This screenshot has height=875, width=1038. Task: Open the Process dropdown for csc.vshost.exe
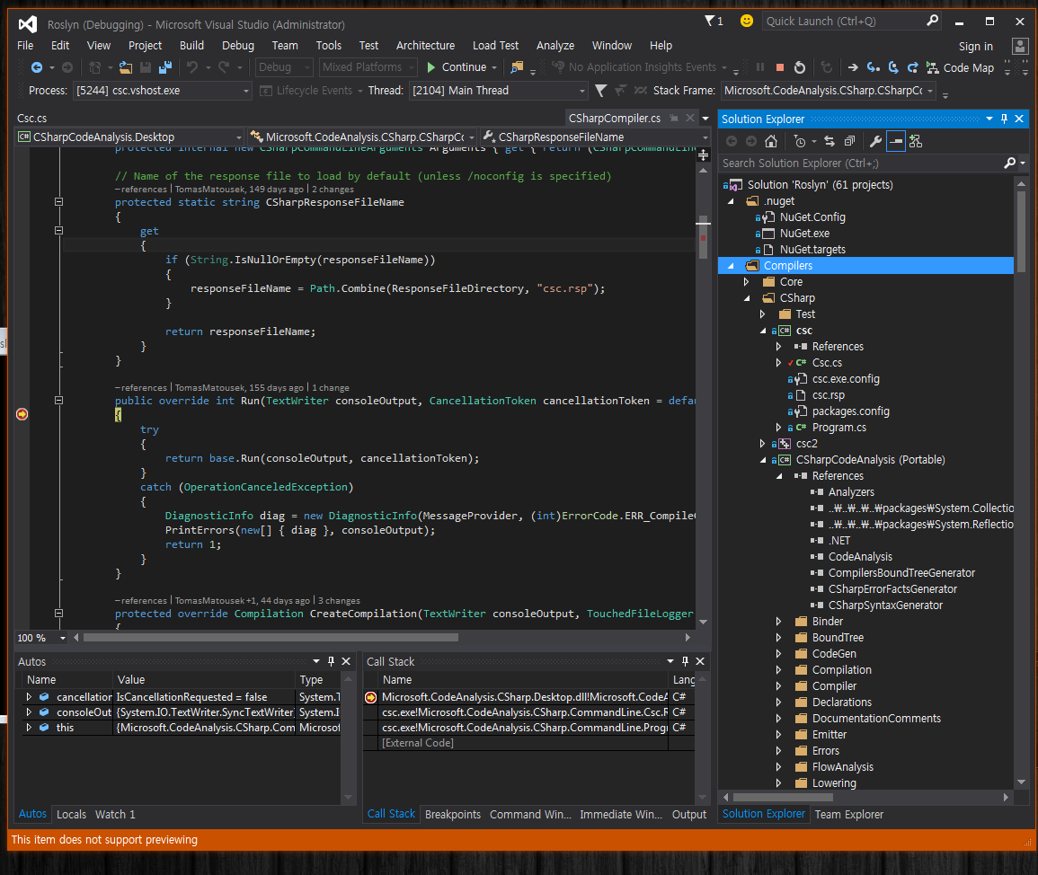coord(246,91)
